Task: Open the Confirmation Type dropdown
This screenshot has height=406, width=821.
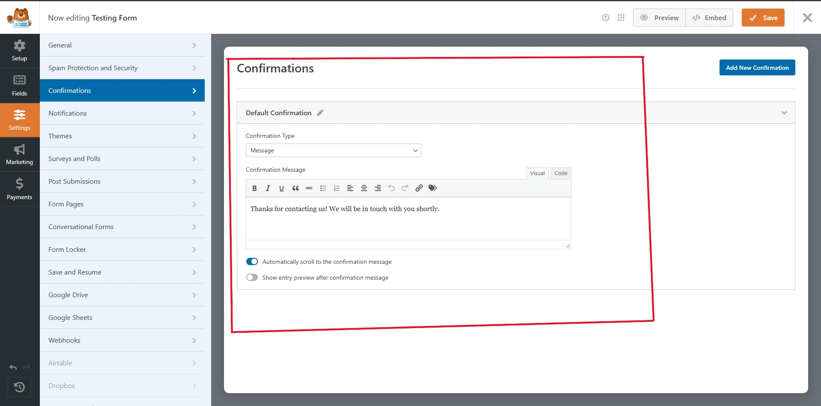Action: coord(334,150)
